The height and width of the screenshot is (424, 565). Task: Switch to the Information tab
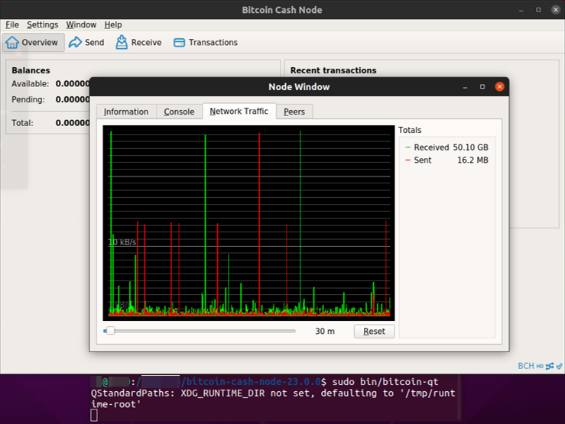126,112
